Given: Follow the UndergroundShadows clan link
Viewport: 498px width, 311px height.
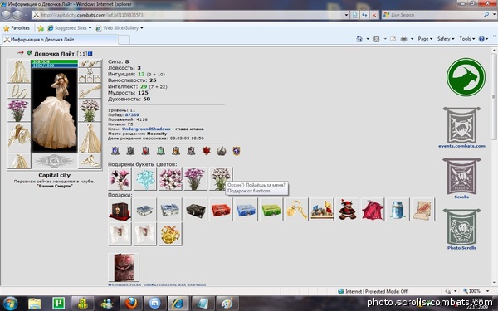Looking at the screenshot, I should [x=146, y=129].
